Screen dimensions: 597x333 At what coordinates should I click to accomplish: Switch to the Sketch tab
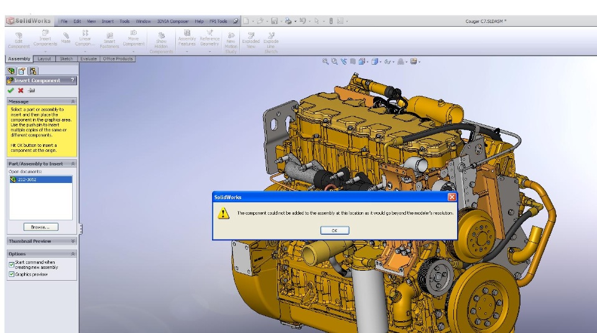coord(66,59)
